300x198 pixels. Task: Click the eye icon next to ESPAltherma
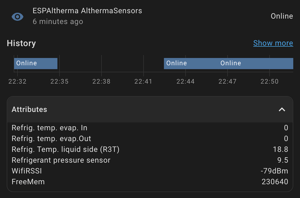pos(18,17)
